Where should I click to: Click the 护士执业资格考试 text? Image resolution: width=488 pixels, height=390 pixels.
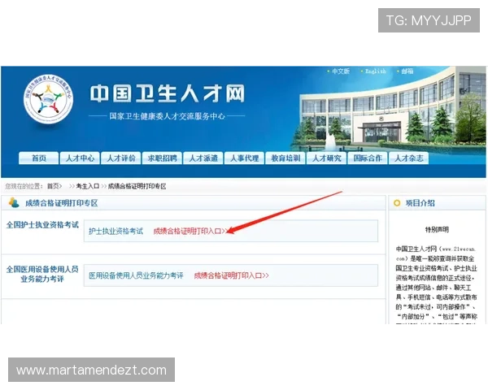pos(115,231)
